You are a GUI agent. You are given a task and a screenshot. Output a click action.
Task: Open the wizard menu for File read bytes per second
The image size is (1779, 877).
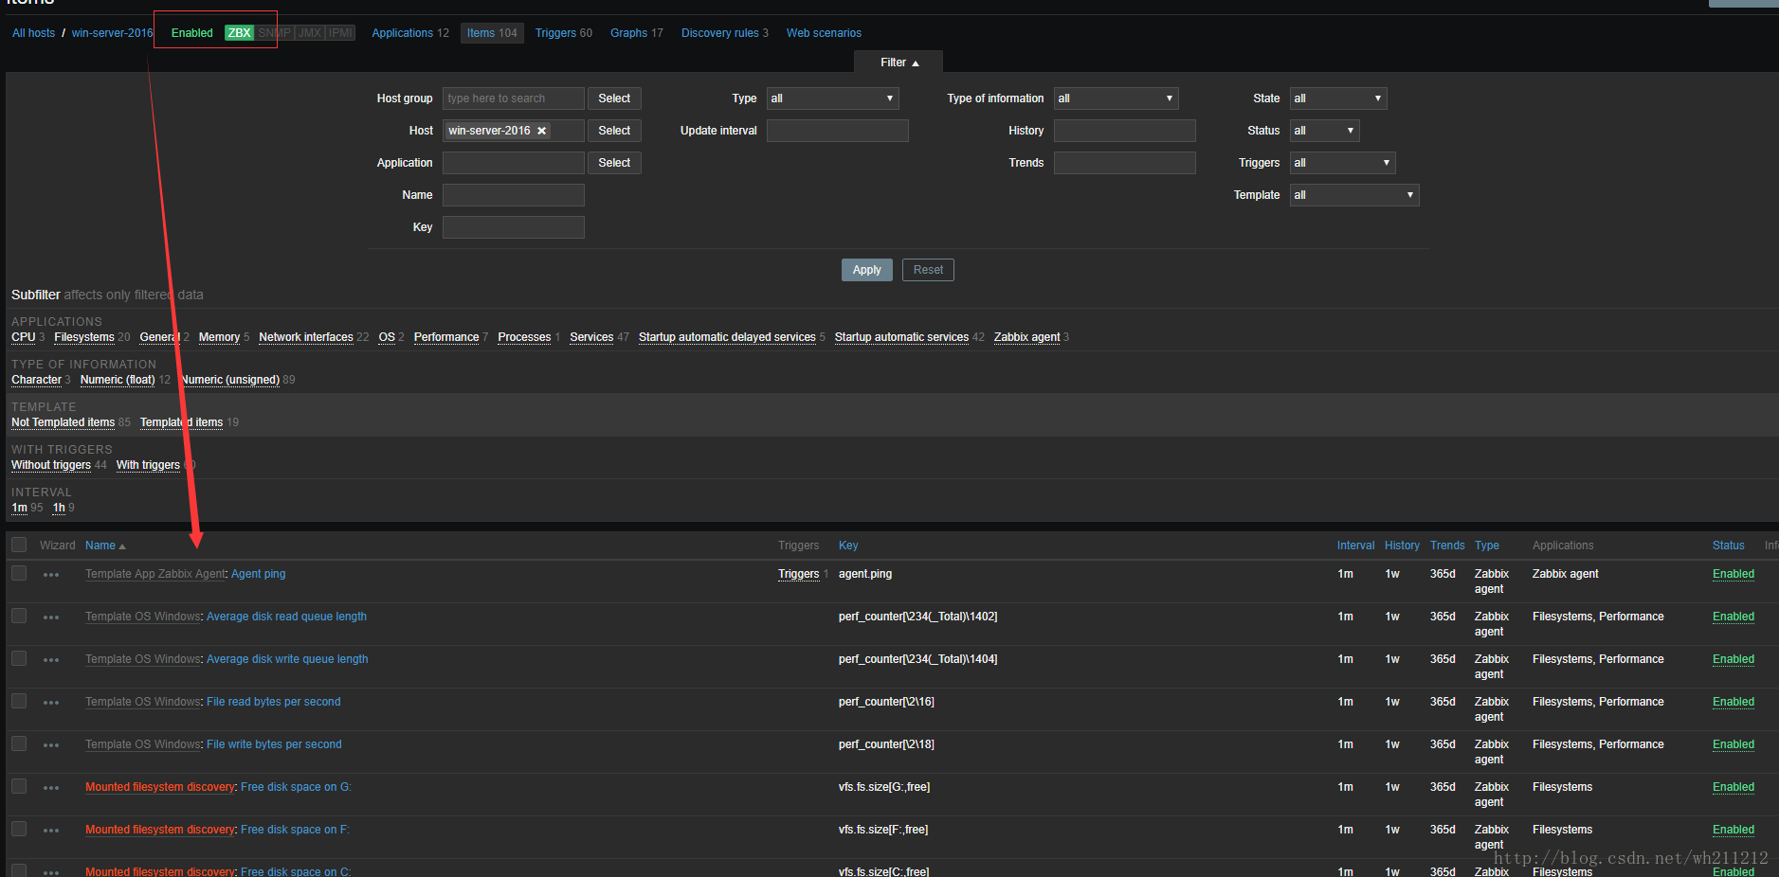[x=51, y=702]
